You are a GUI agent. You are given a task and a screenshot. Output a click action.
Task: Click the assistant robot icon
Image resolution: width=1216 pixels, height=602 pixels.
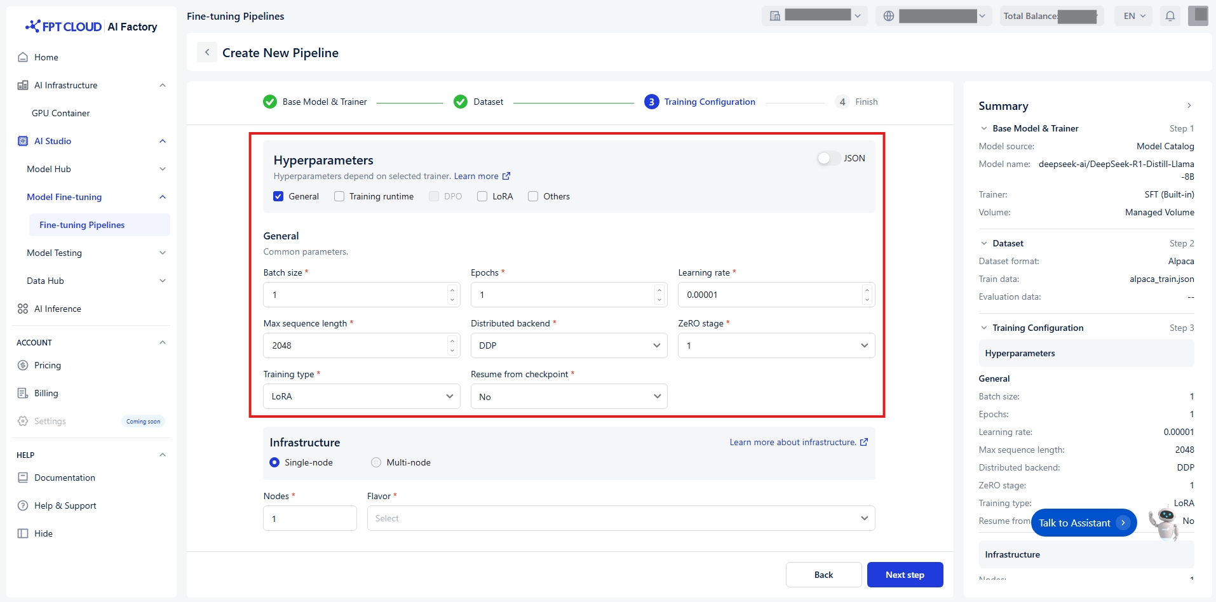click(1165, 522)
